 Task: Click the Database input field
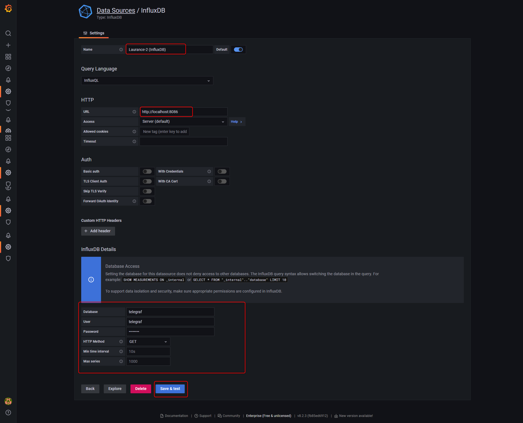170,312
